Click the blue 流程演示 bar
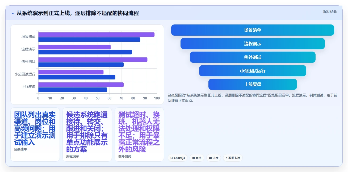Screen dimensions: 348x172 [85, 52]
